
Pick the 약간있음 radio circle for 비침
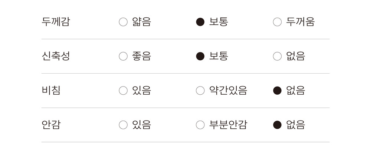click(x=200, y=91)
